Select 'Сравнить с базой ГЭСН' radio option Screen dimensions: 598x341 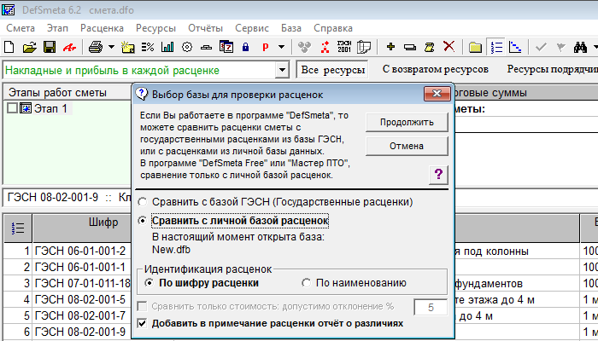142,202
